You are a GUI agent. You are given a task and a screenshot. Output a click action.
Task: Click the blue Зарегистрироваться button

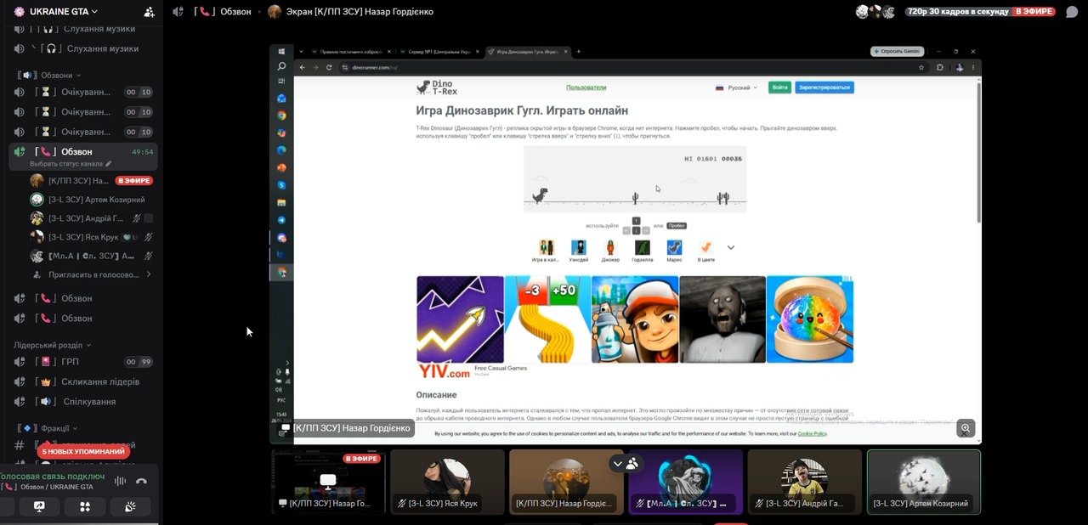(x=824, y=87)
